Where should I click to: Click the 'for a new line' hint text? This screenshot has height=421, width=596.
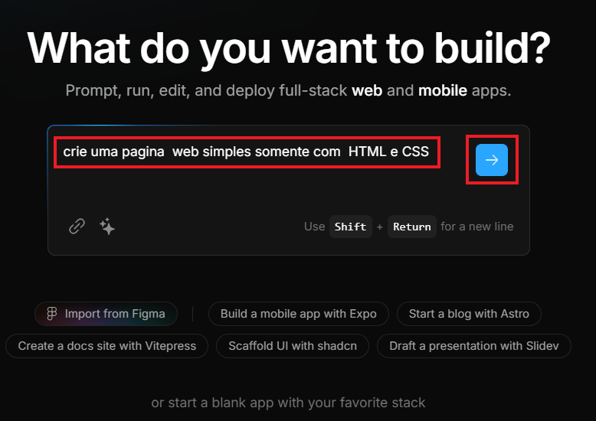(477, 227)
